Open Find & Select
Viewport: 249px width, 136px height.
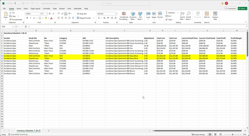[189, 16]
